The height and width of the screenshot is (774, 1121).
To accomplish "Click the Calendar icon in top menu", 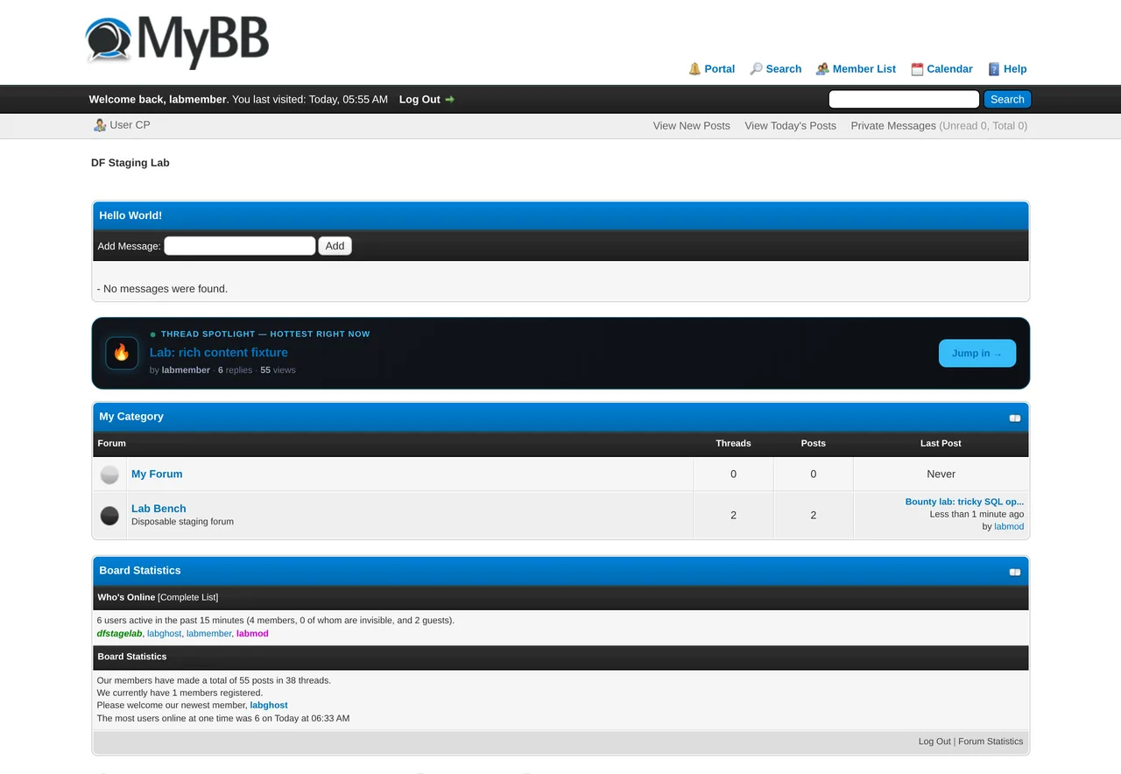I will coord(917,69).
